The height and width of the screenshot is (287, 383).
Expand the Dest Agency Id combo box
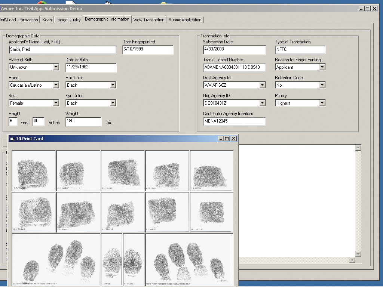263,85
